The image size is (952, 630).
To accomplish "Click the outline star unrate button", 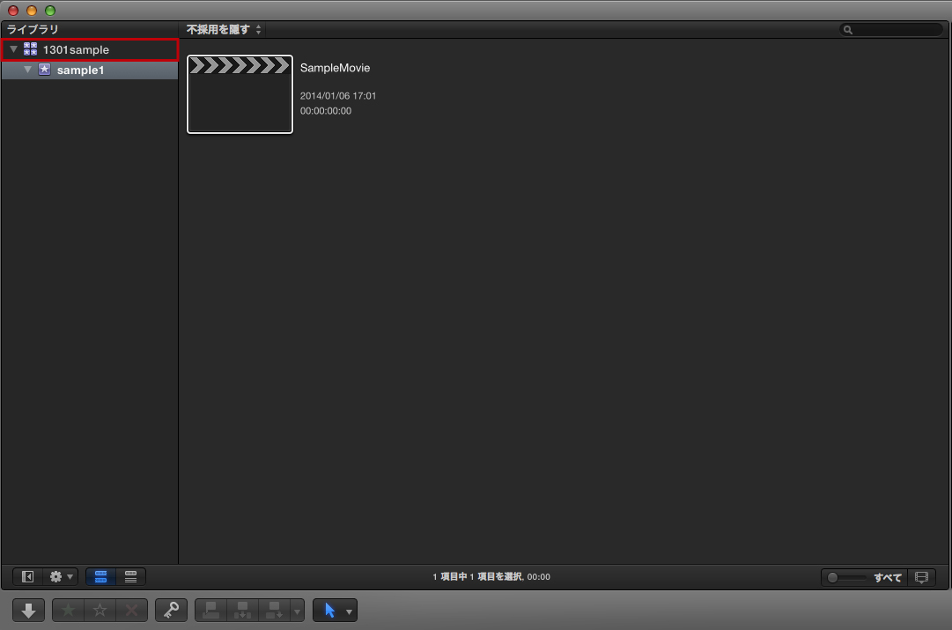I will (x=100, y=610).
